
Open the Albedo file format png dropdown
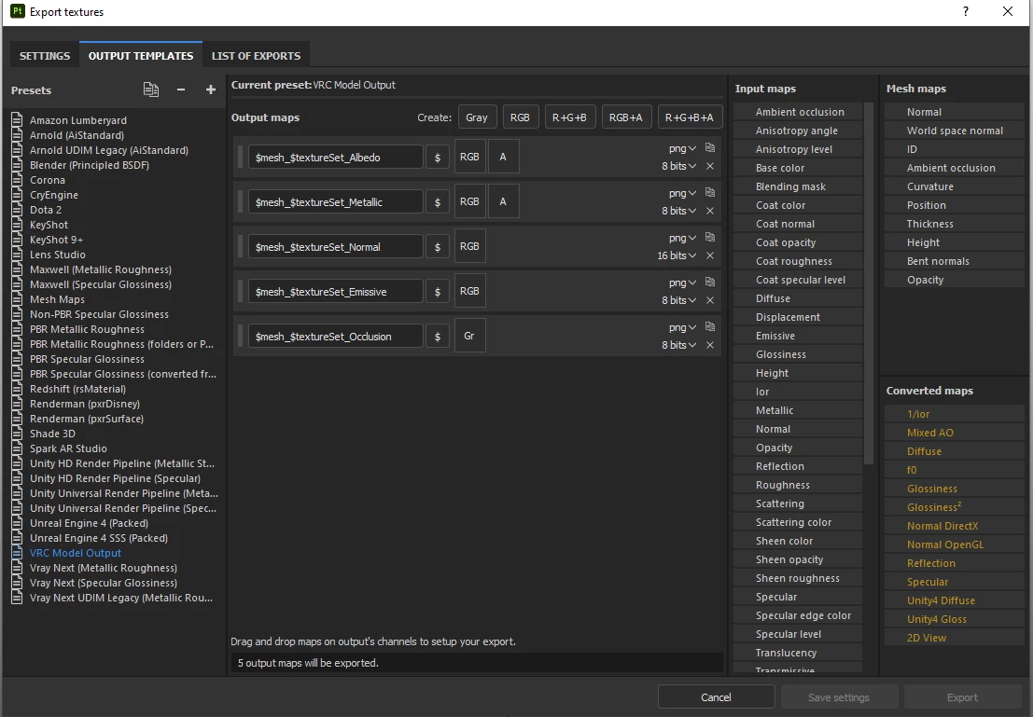682,148
